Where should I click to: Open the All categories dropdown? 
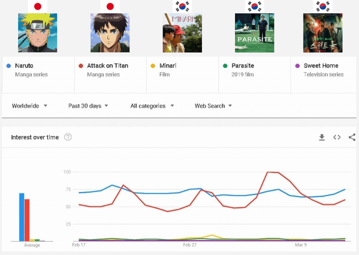click(152, 106)
